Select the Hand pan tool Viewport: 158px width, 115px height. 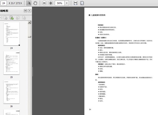(x=35, y=3)
